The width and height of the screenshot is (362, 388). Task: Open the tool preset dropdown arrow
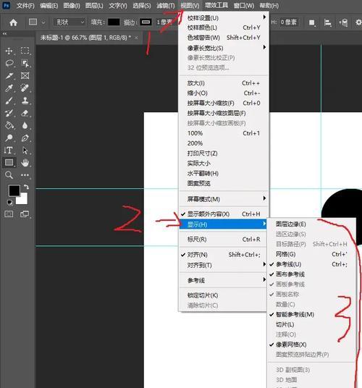[43, 22]
